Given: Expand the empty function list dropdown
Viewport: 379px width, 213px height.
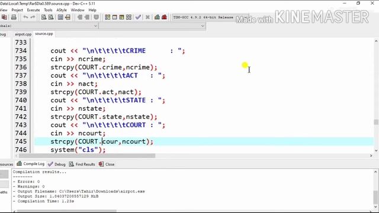Looking at the screenshot, I should [203, 26].
